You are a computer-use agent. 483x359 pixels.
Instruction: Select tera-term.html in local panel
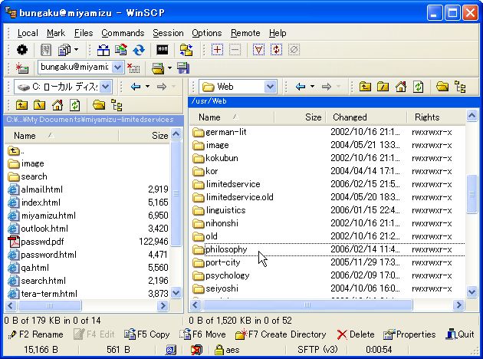pyautogui.click(x=42, y=294)
